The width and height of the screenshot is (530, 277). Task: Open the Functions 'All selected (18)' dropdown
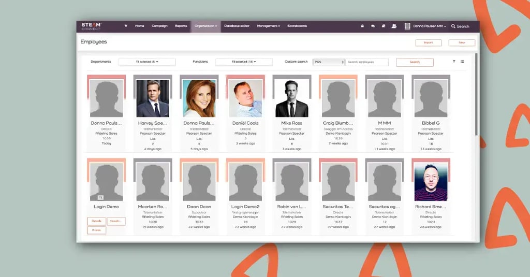tap(244, 62)
